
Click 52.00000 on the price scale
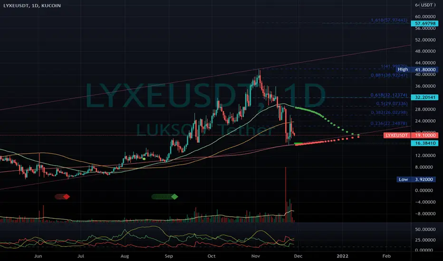click(425, 40)
